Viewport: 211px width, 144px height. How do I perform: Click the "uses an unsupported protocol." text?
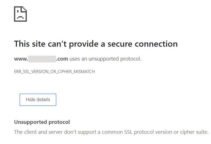coord(105,59)
